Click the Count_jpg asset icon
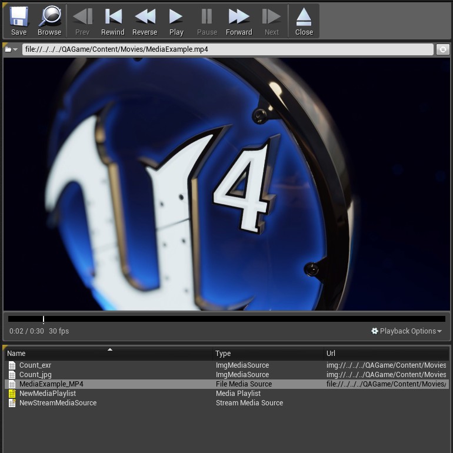The image size is (453, 453). [12, 375]
